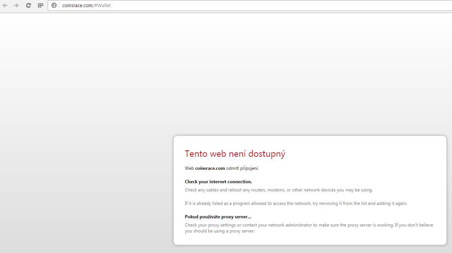Click the "Tento web není dostupný" heading
The height and width of the screenshot is (253, 452).
pos(235,154)
